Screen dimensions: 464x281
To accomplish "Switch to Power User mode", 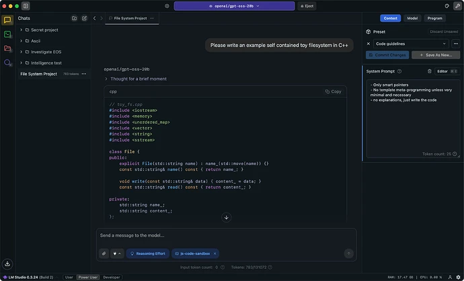I will pyautogui.click(x=88, y=278).
